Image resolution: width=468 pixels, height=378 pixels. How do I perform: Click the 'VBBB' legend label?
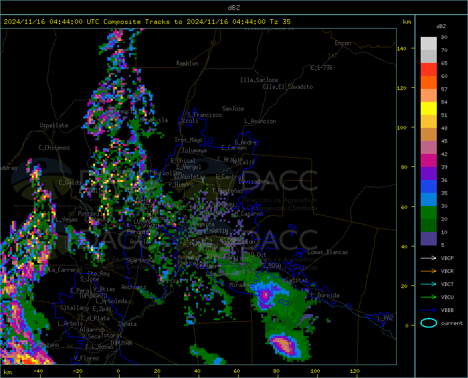click(447, 310)
